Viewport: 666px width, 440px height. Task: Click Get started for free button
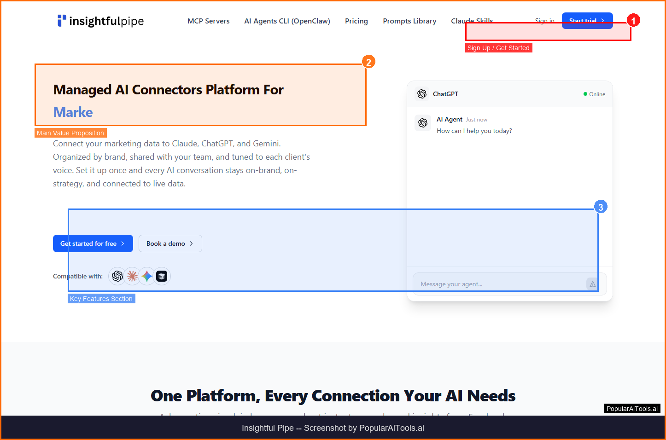93,243
